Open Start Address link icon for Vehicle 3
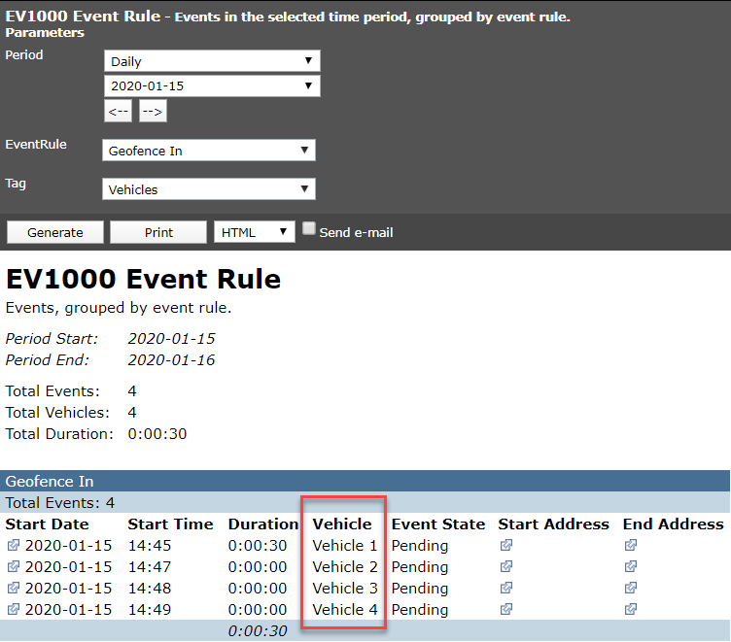Viewport: 731px width, 642px height. (x=506, y=588)
